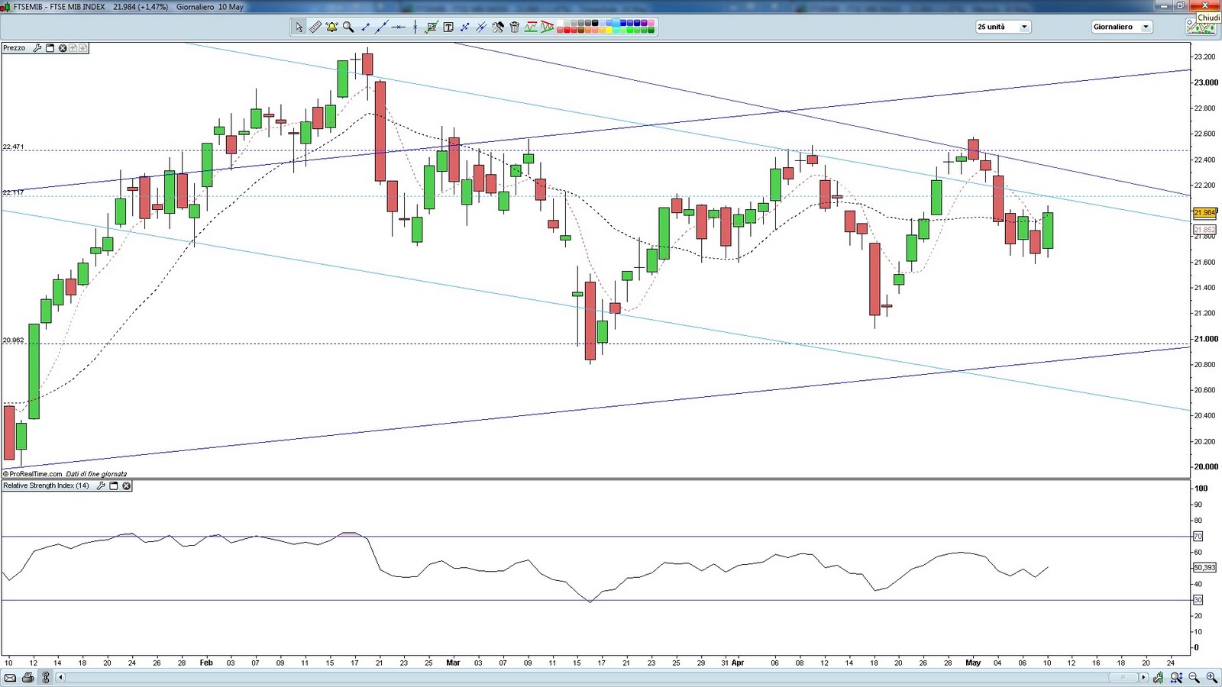Select the horizontal line tool
The image size is (1222, 687).
tap(398, 27)
